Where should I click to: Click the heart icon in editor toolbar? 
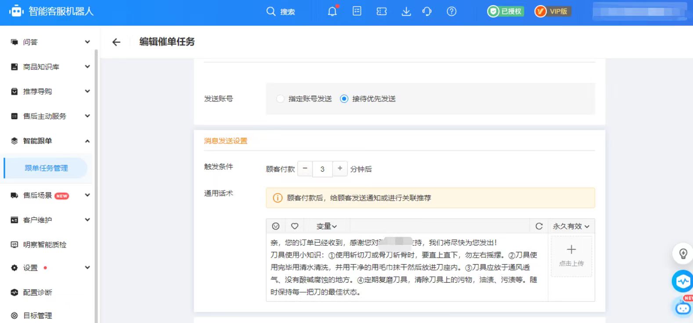(295, 226)
